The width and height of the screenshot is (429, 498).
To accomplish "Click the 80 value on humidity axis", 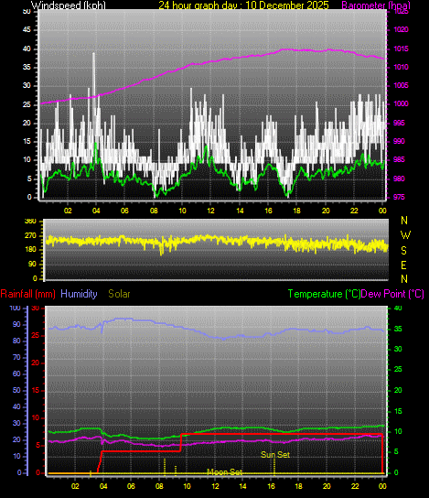I will pos(16,341).
